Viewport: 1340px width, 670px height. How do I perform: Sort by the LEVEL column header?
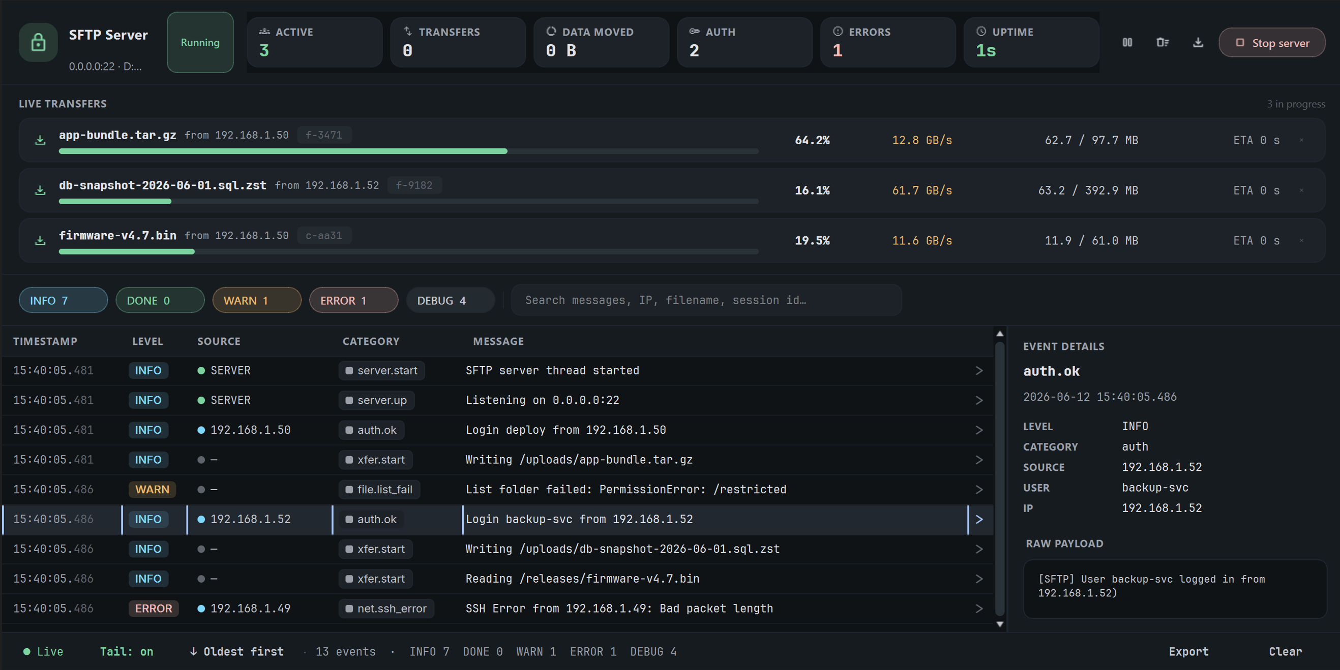[147, 341]
